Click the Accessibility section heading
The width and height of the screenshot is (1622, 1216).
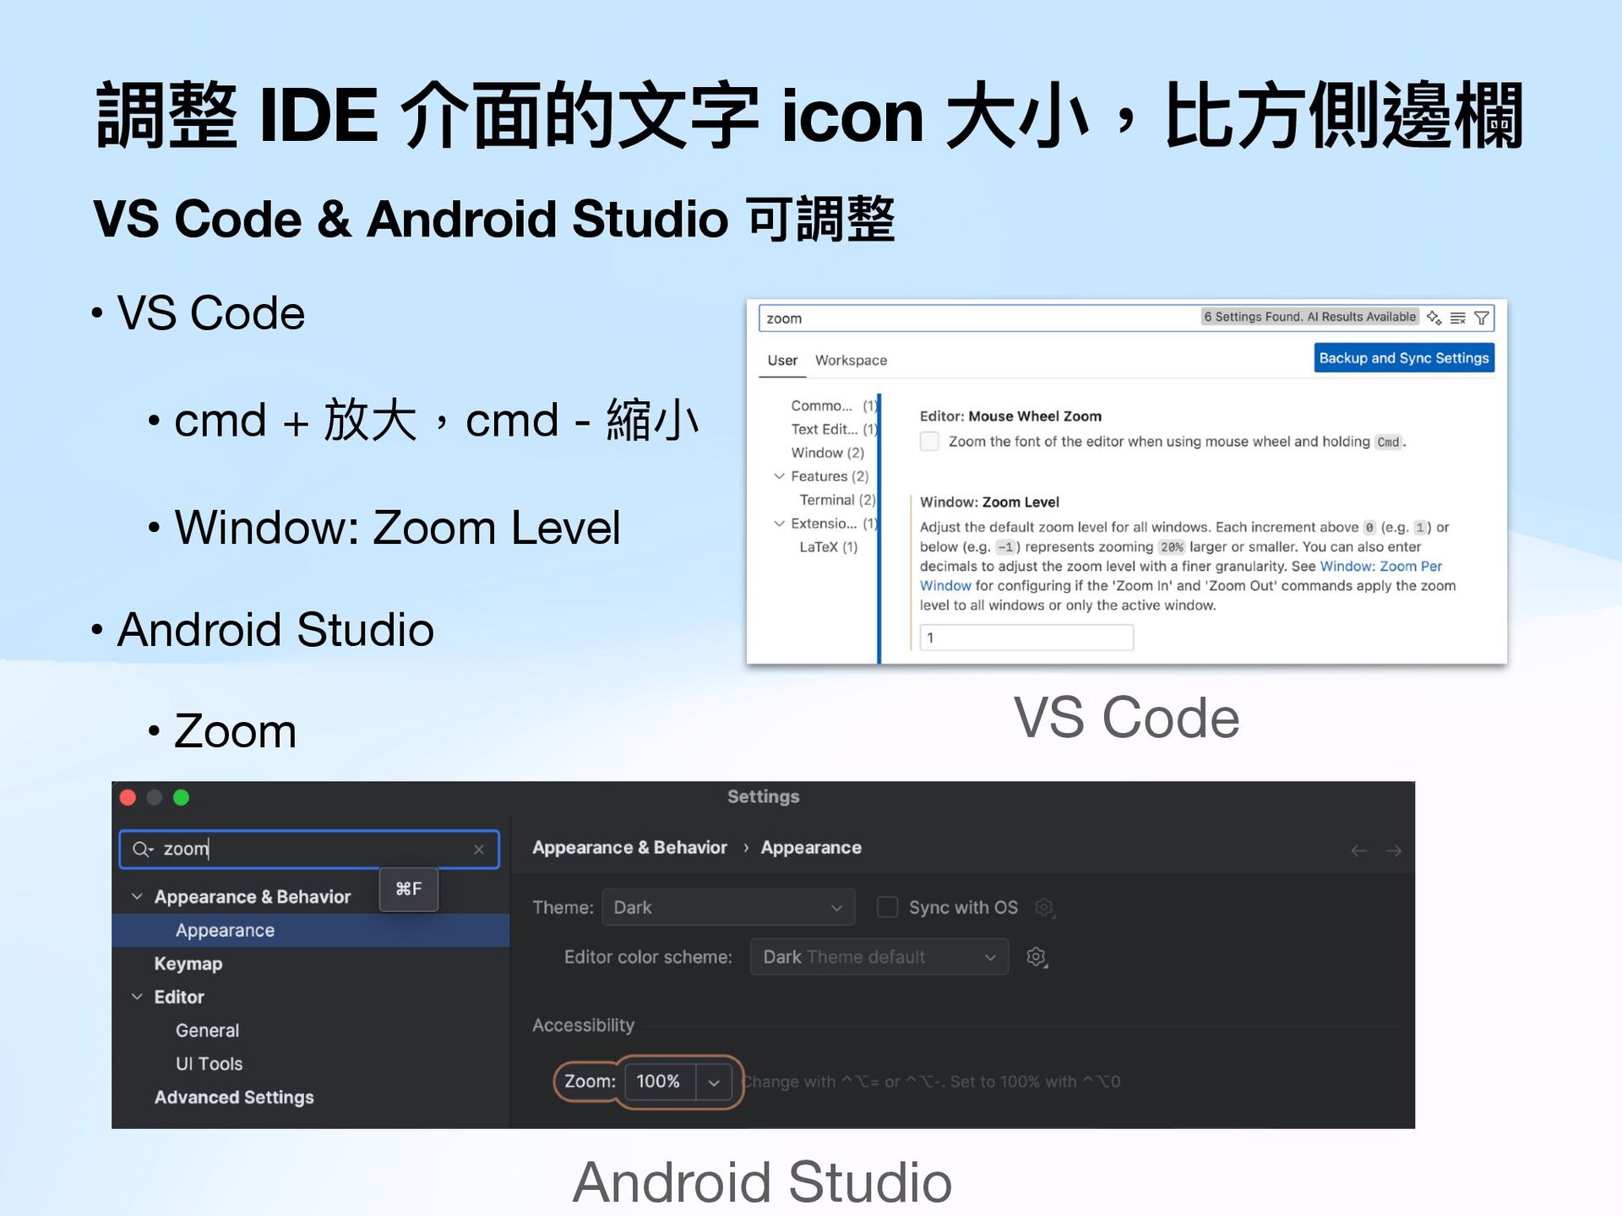(x=583, y=1025)
